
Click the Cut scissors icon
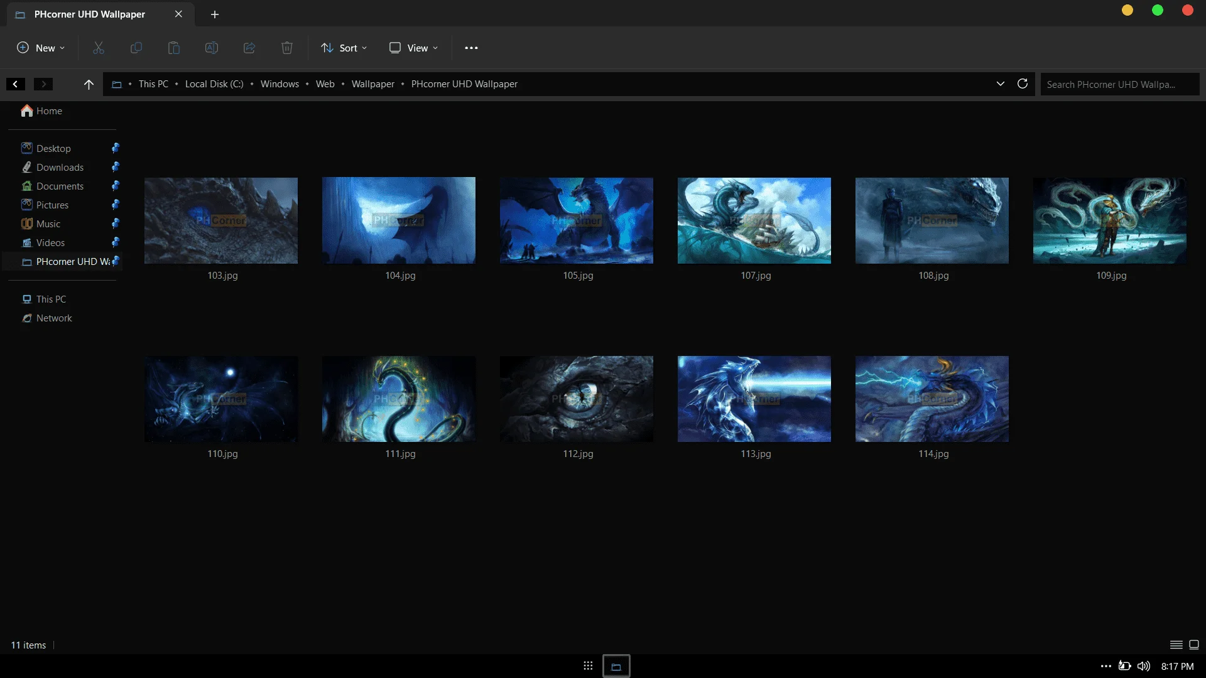99,48
